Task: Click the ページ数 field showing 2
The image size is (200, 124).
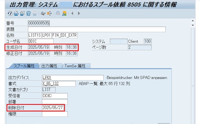Action: click(x=140, y=47)
